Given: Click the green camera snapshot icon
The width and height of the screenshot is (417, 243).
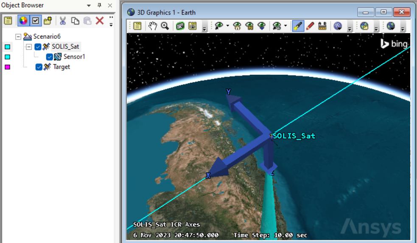Looking at the screenshot, I should tap(180, 26).
